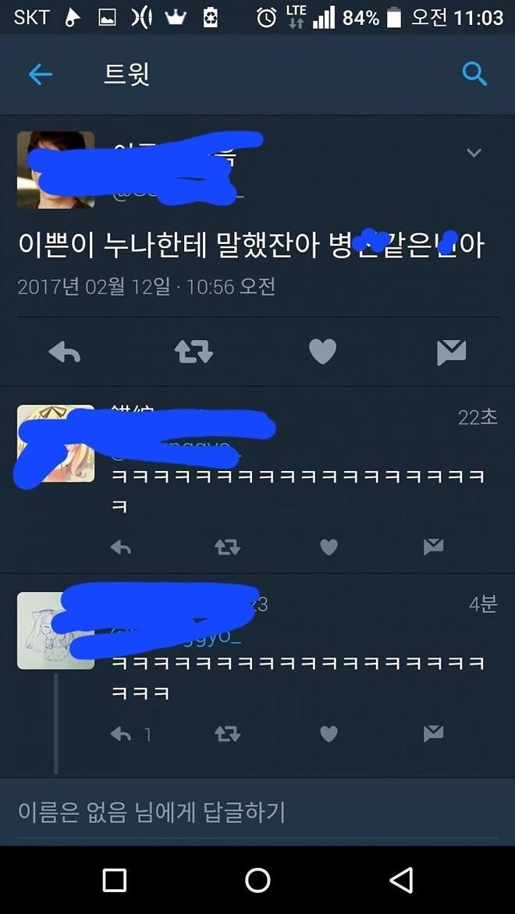Open the main tweet author's profile photo

(x=55, y=170)
